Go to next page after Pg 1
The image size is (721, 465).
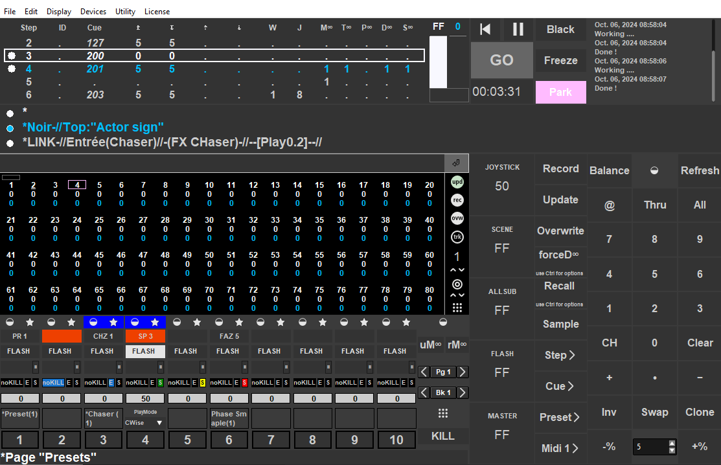[x=464, y=372]
